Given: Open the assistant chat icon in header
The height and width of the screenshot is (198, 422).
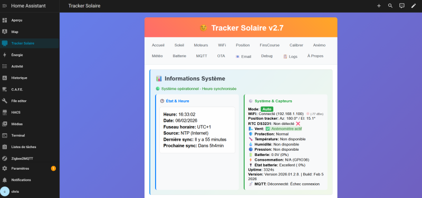Looking at the screenshot, I should click(x=402, y=6).
